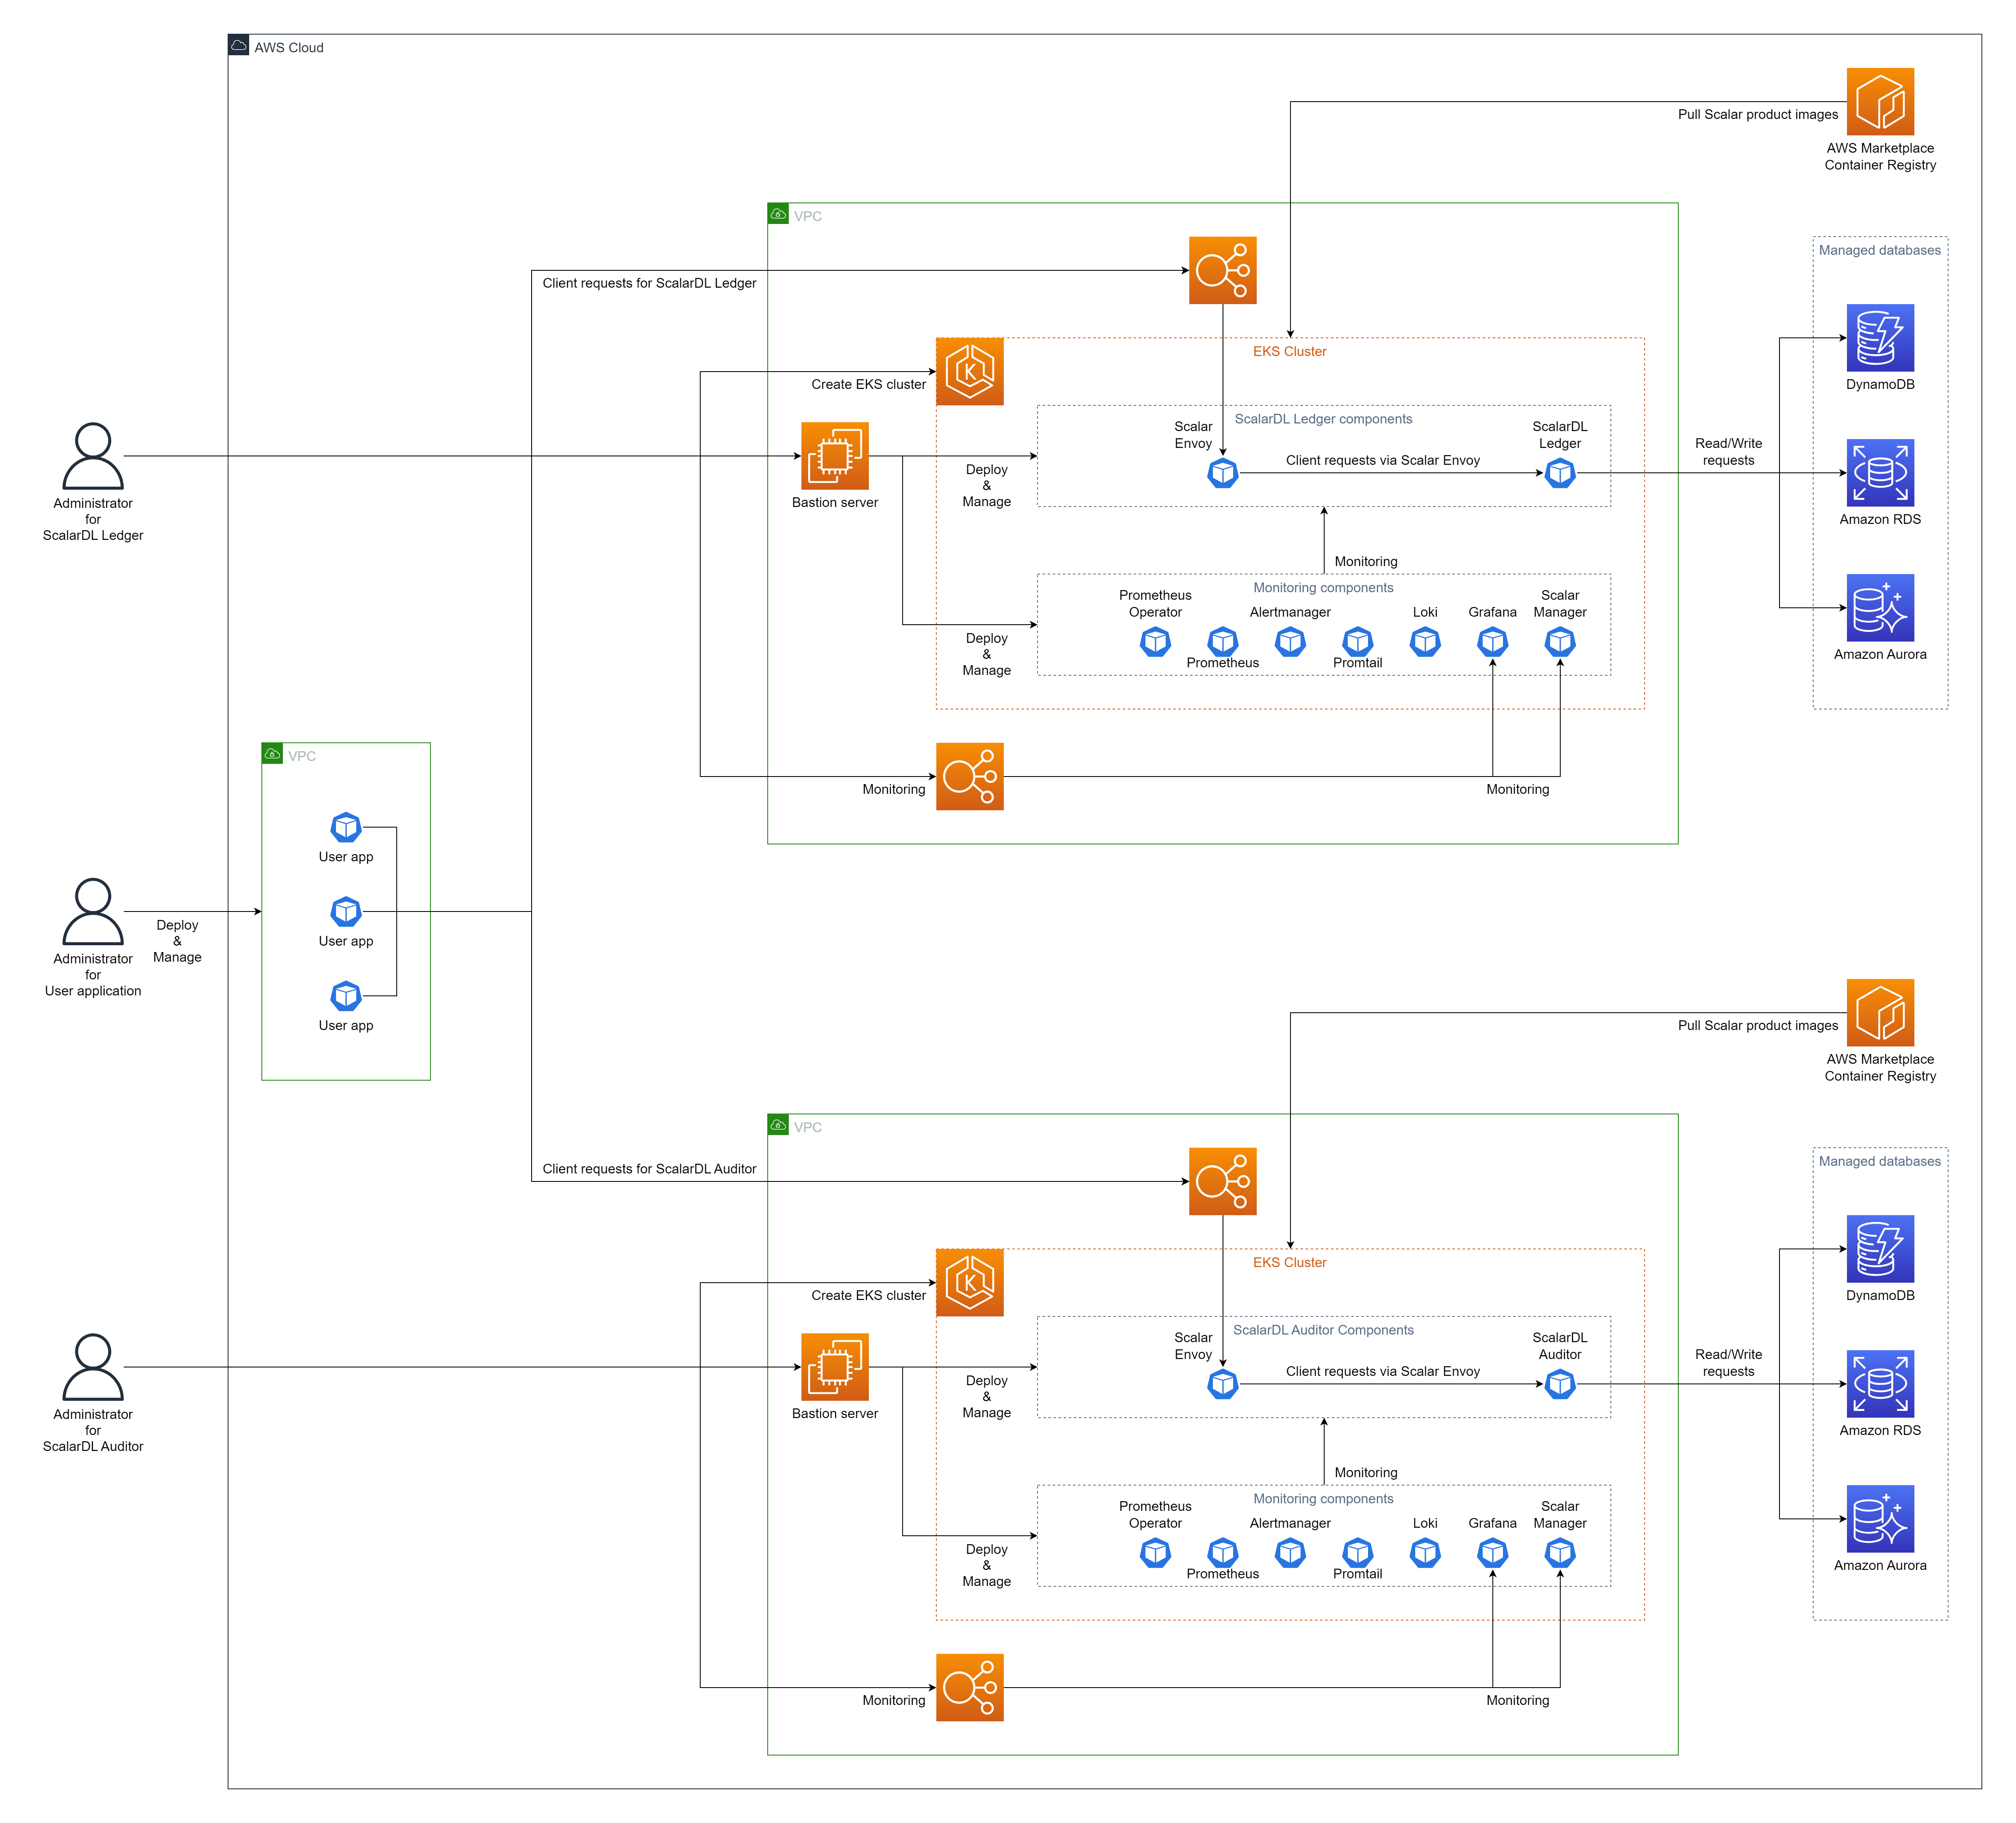
Task: Select the Administrator for User application icon
Action: (93, 911)
